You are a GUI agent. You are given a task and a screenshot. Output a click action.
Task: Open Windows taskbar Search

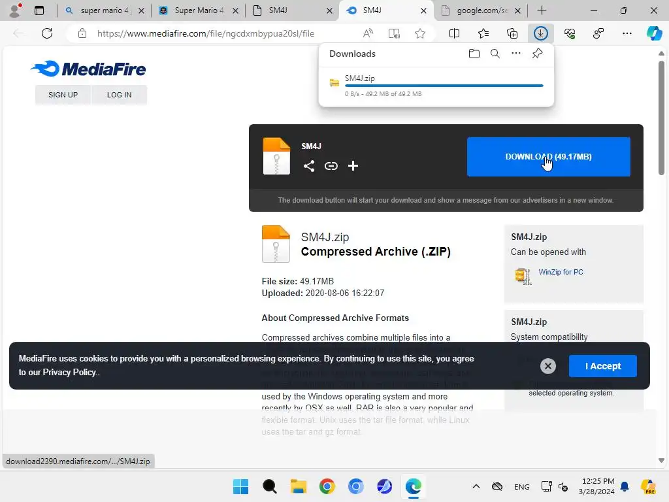[269, 486]
